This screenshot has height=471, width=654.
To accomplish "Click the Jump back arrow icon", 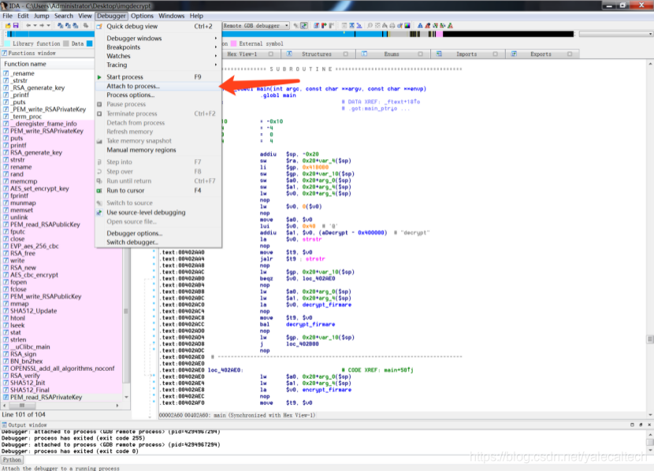I will coord(28,26).
